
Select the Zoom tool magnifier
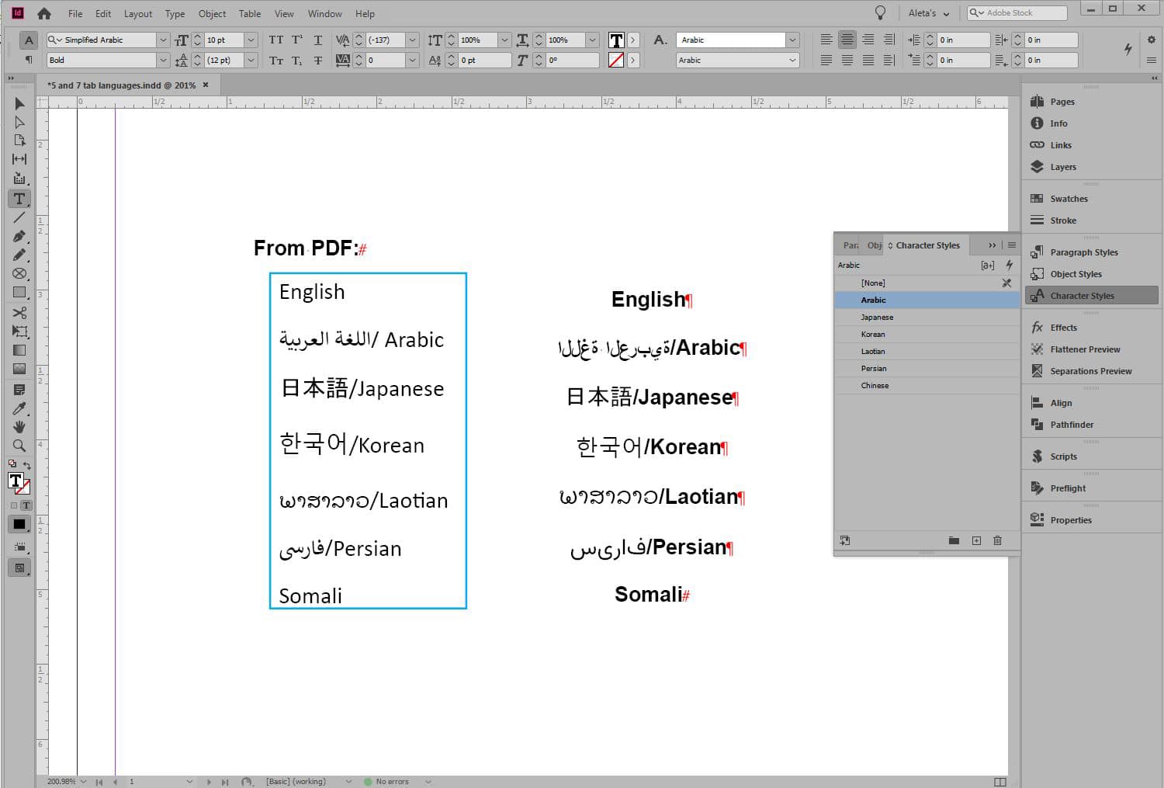(19, 446)
